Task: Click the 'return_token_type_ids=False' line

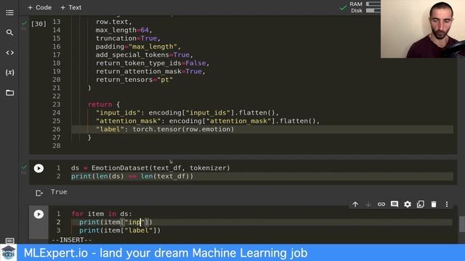Action: pyautogui.click(x=153, y=63)
